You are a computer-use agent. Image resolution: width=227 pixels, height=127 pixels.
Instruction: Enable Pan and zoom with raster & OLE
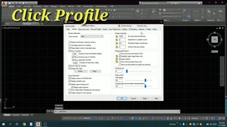coord(120,54)
